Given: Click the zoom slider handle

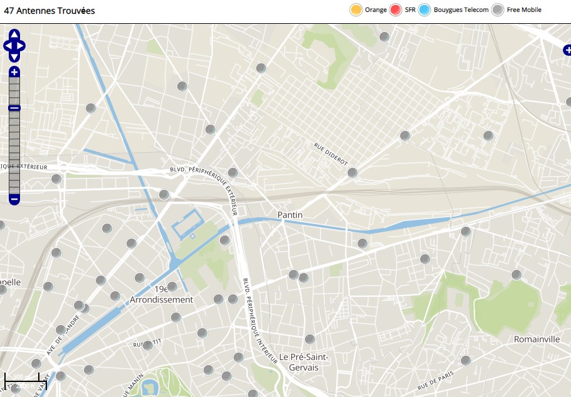Looking at the screenshot, I should point(14,108).
